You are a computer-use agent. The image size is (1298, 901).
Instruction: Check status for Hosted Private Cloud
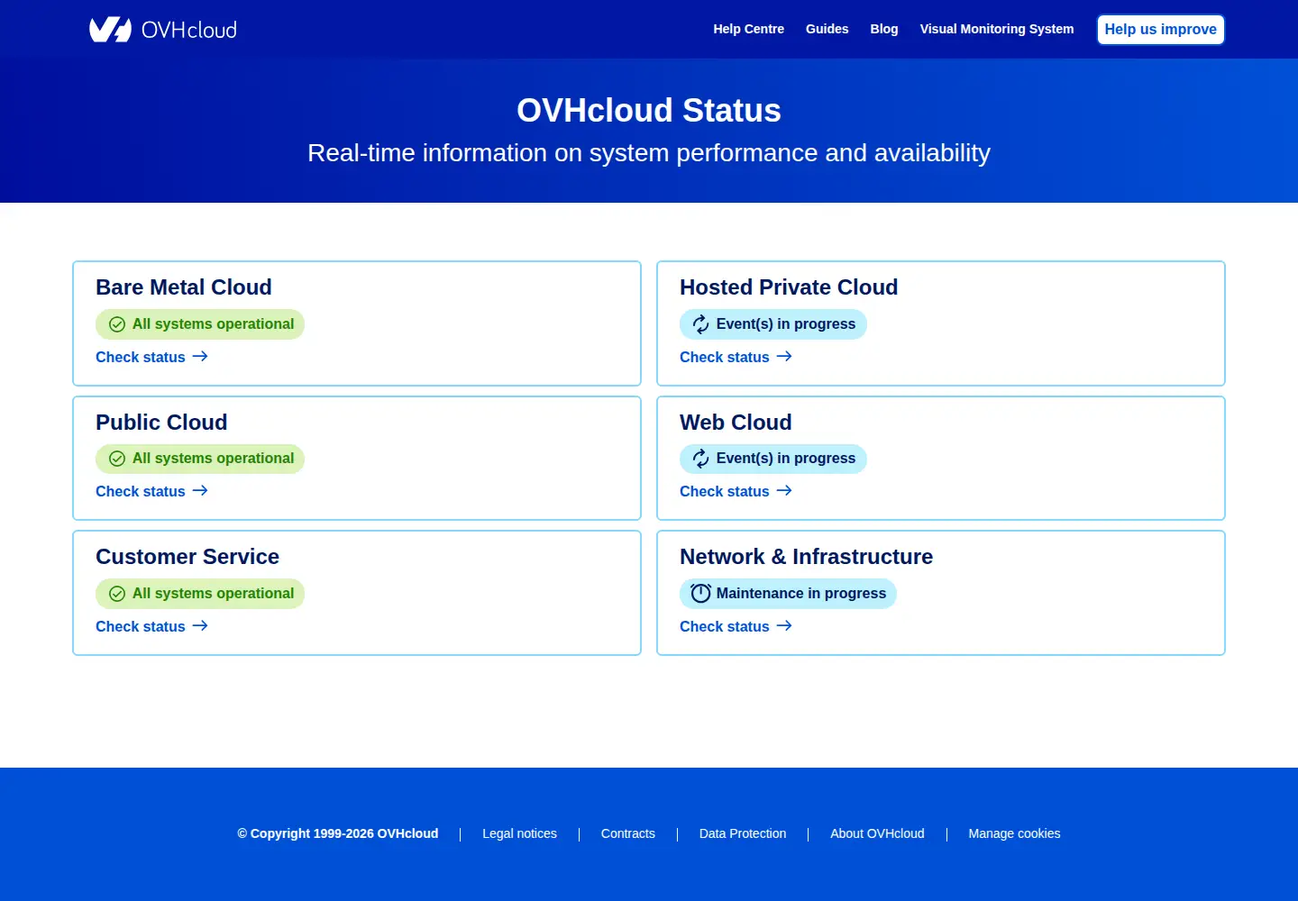point(736,357)
